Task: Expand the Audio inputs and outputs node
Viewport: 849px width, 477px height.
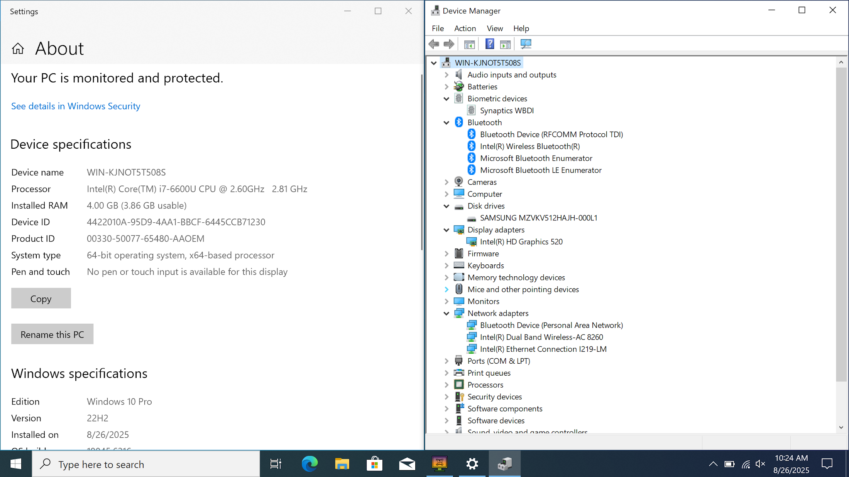Action: (x=446, y=75)
